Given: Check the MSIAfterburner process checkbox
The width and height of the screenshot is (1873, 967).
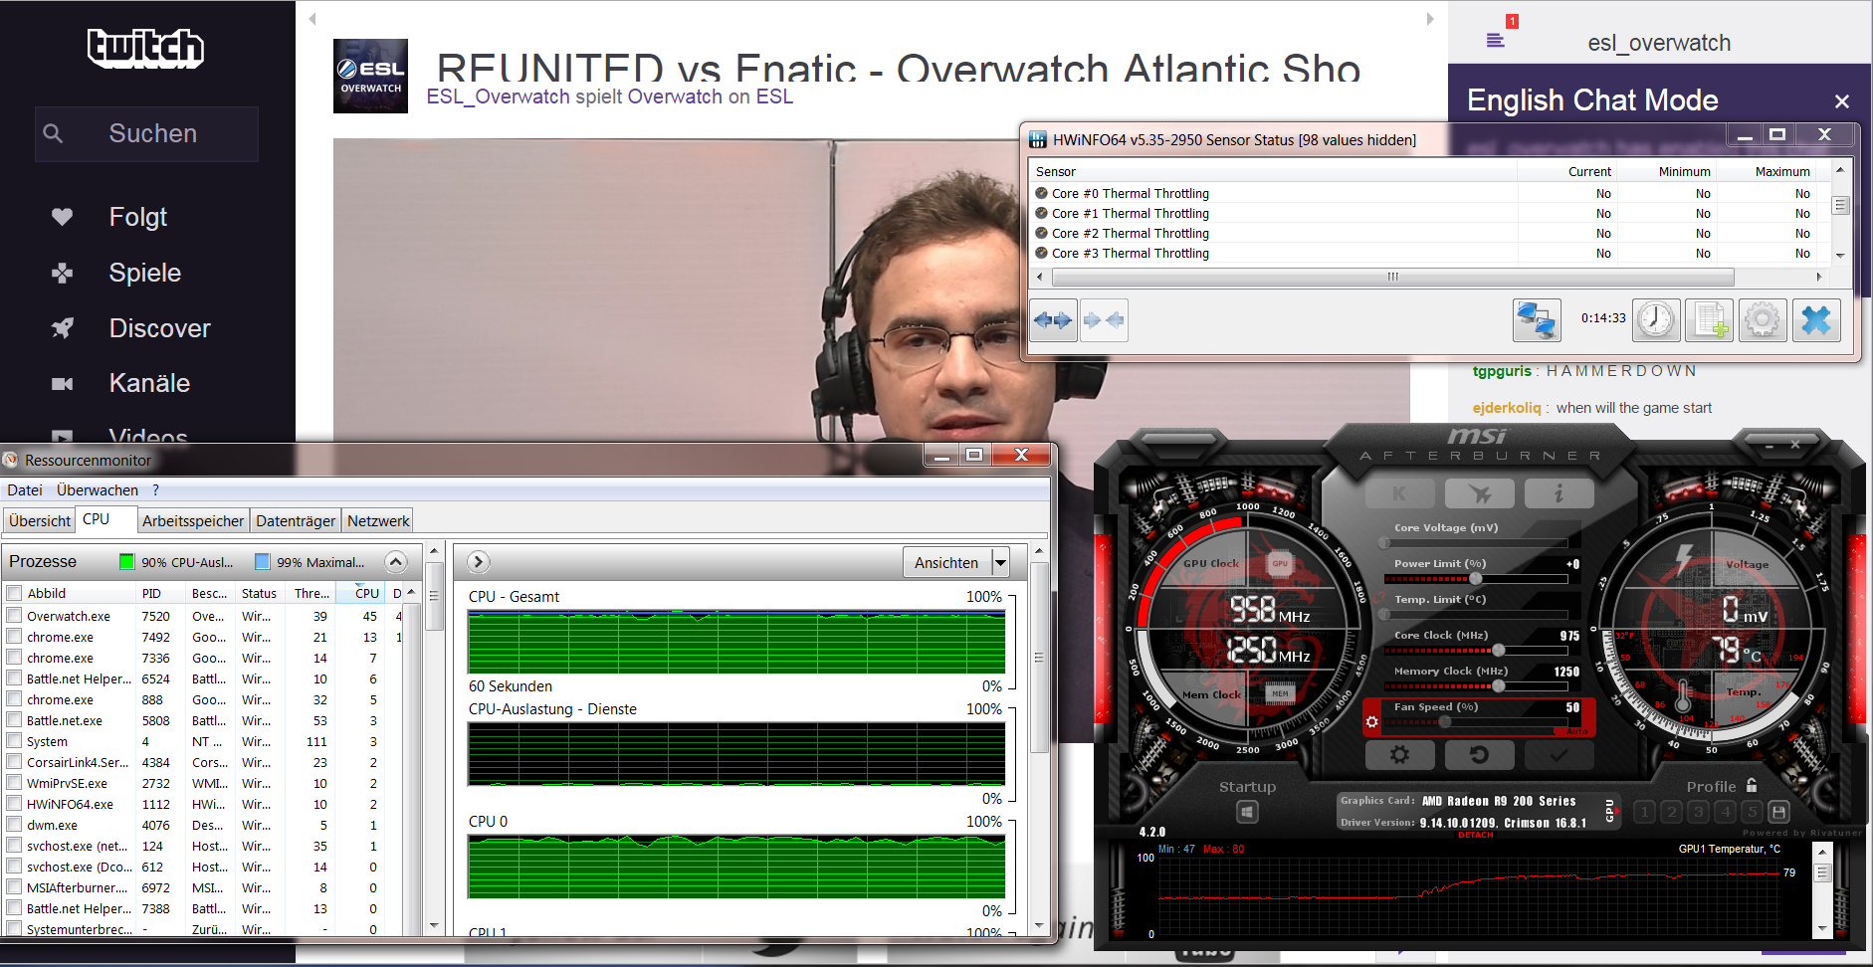Looking at the screenshot, I should (x=14, y=886).
